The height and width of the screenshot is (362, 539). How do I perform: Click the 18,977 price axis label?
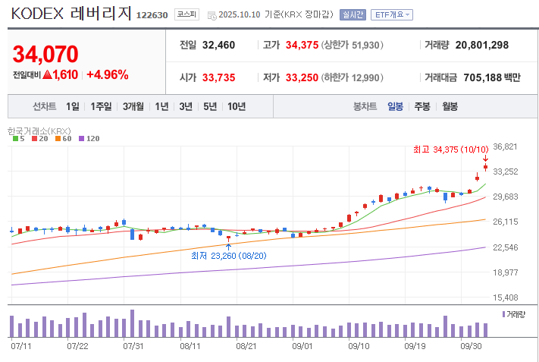pyautogui.click(x=505, y=272)
